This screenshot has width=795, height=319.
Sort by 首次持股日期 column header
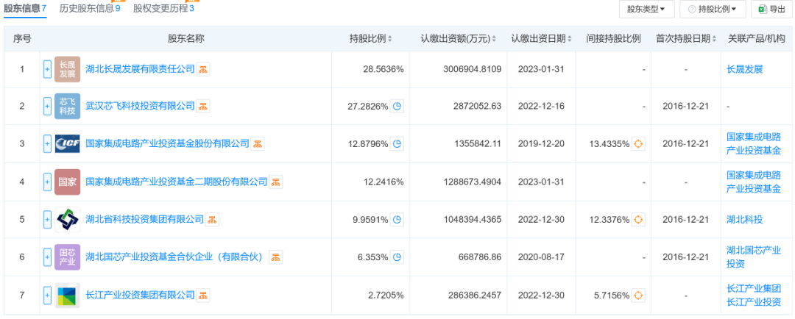click(x=686, y=39)
